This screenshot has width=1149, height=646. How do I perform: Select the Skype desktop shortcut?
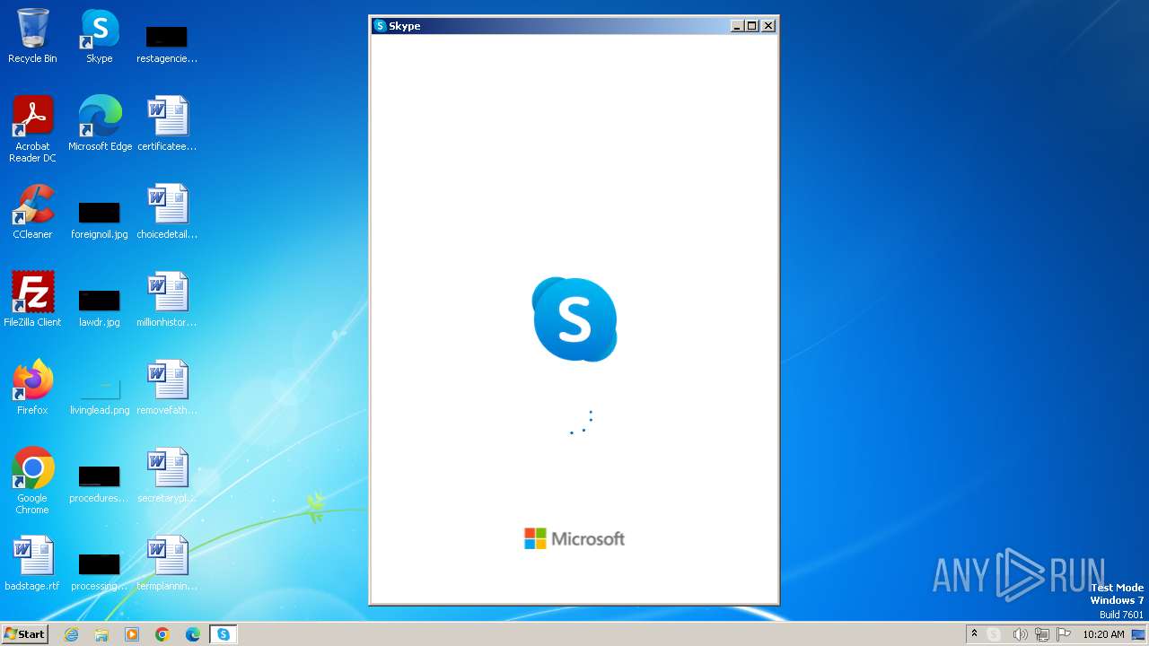click(100, 36)
